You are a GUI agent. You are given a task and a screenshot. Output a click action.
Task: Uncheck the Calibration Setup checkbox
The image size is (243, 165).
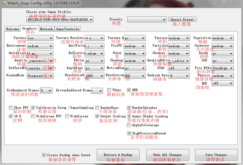(x=33, y=108)
